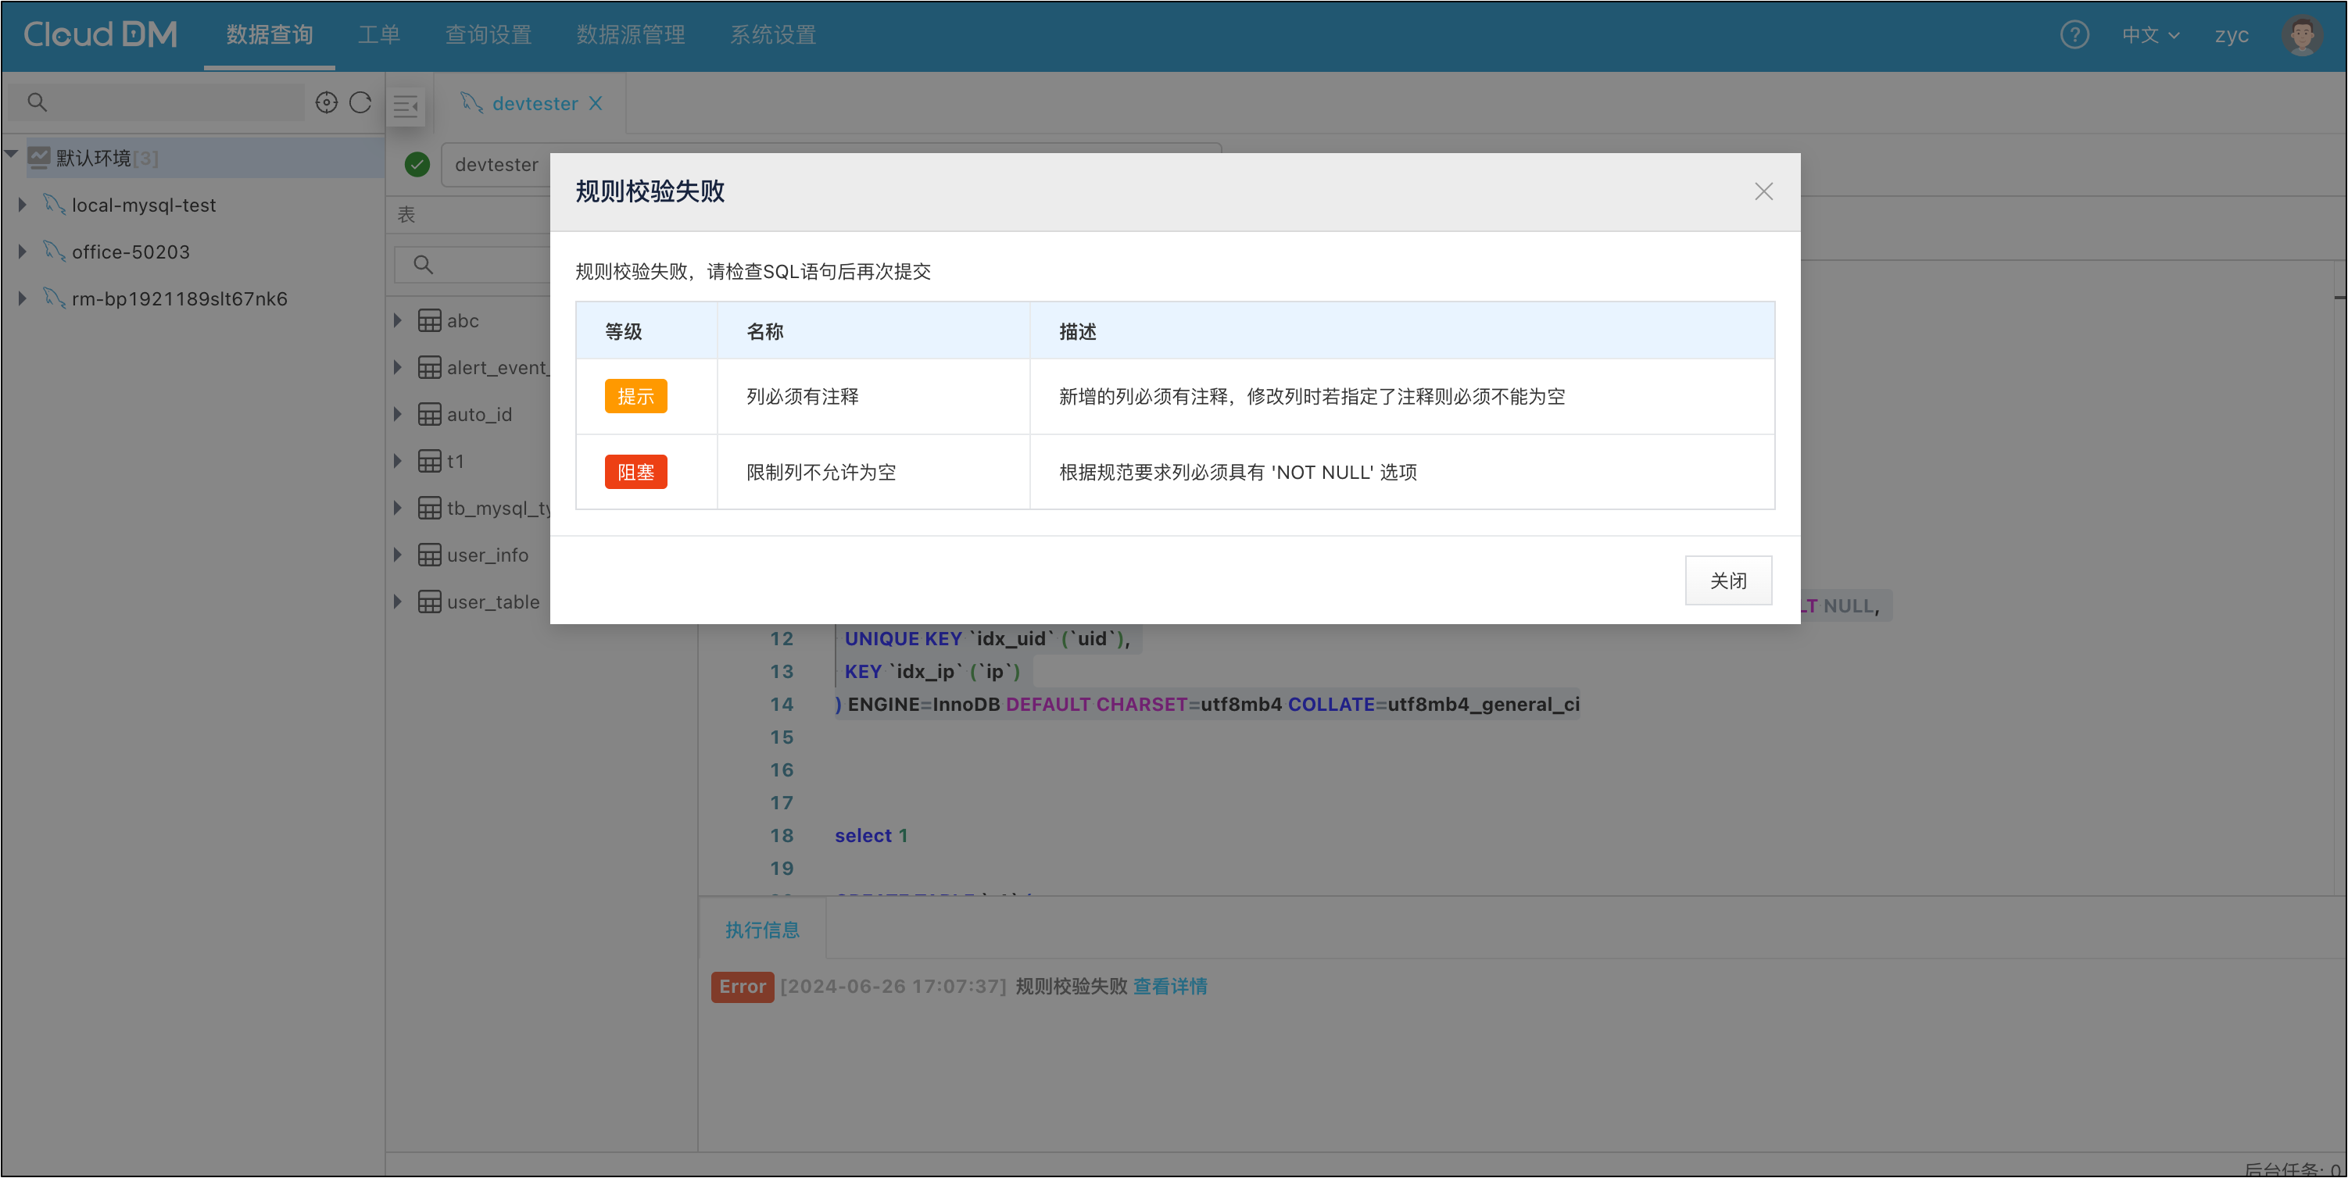Open the 工单 menu

[x=378, y=34]
